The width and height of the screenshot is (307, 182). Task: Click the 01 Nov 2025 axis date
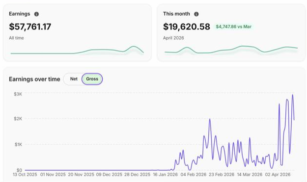(x=53, y=175)
